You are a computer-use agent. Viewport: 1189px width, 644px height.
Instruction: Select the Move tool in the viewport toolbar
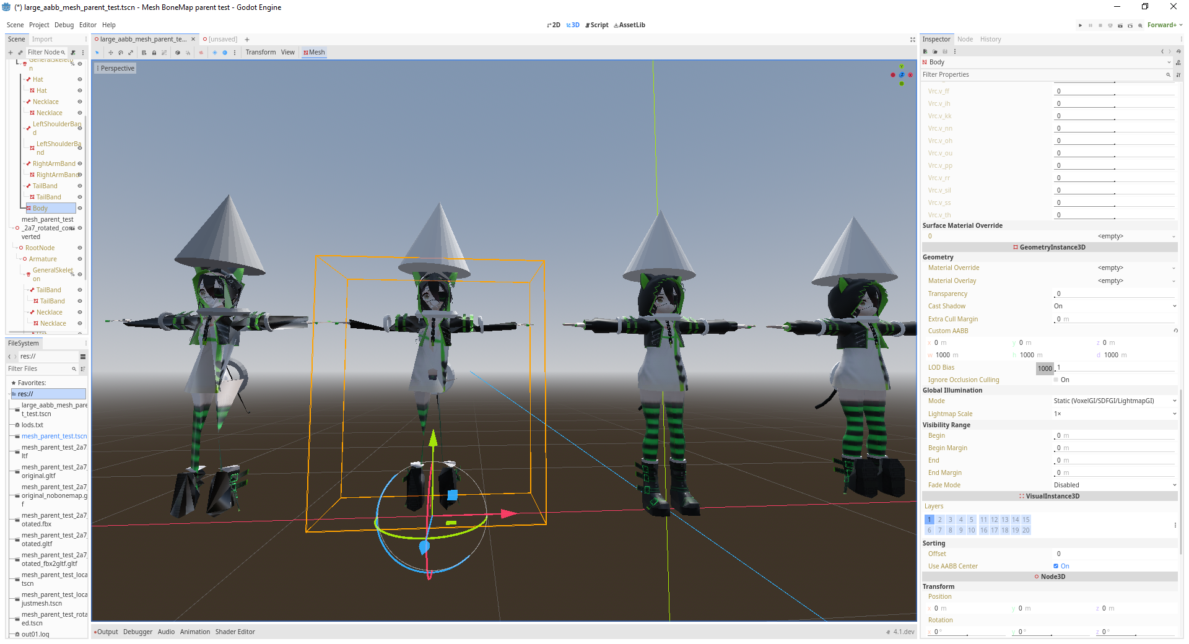pos(111,53)
